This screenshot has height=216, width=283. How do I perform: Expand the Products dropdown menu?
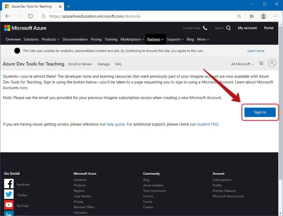click(51, 39)
